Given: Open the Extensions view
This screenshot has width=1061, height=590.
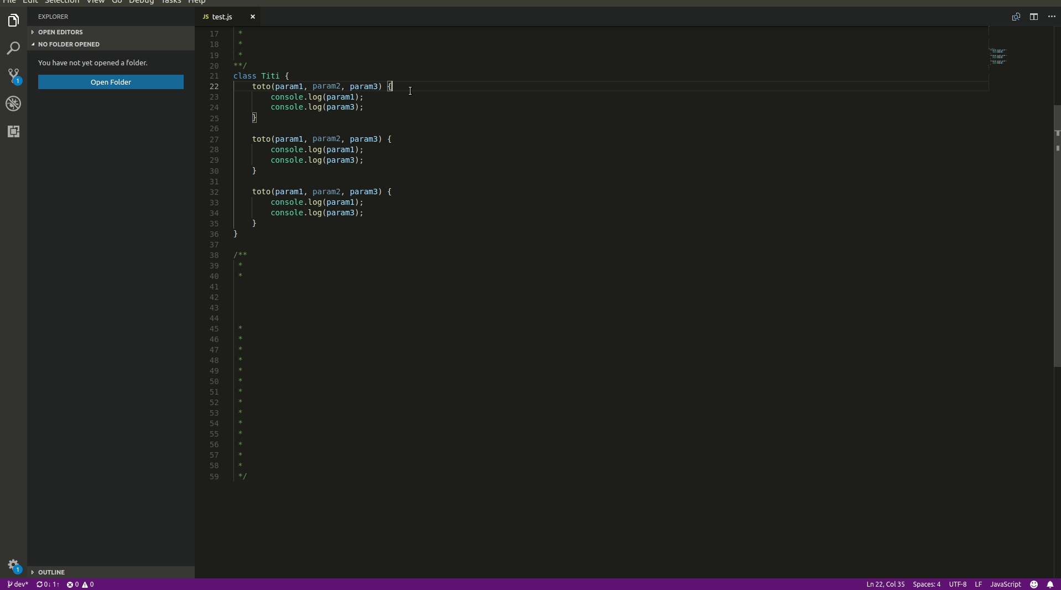Looking at the screenshot, I should click(x=13, y=131).
